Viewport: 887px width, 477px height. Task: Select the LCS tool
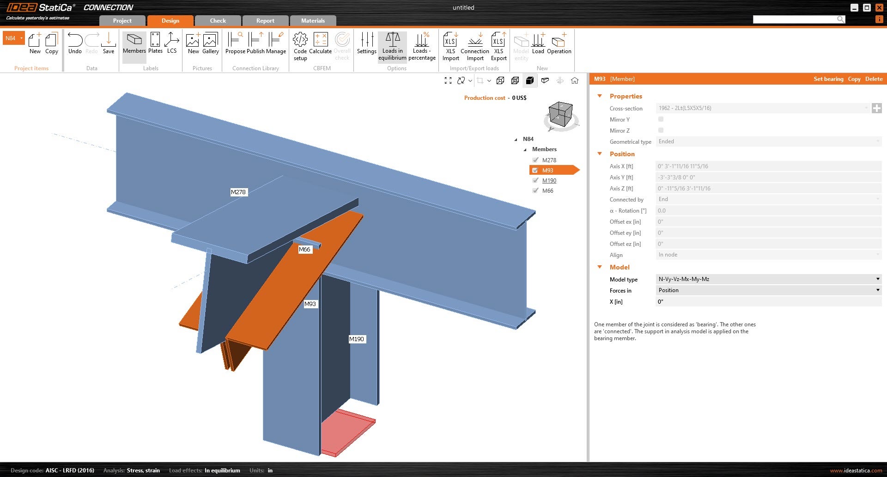[172, 45]
